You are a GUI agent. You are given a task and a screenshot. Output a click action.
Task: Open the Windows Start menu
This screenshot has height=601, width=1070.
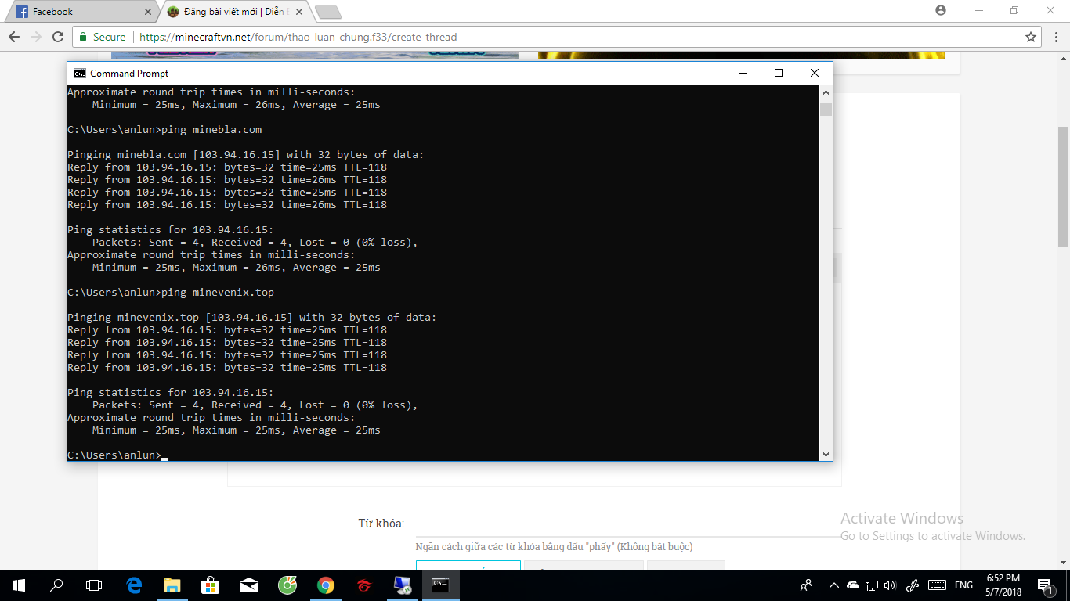tap(19, 585)
